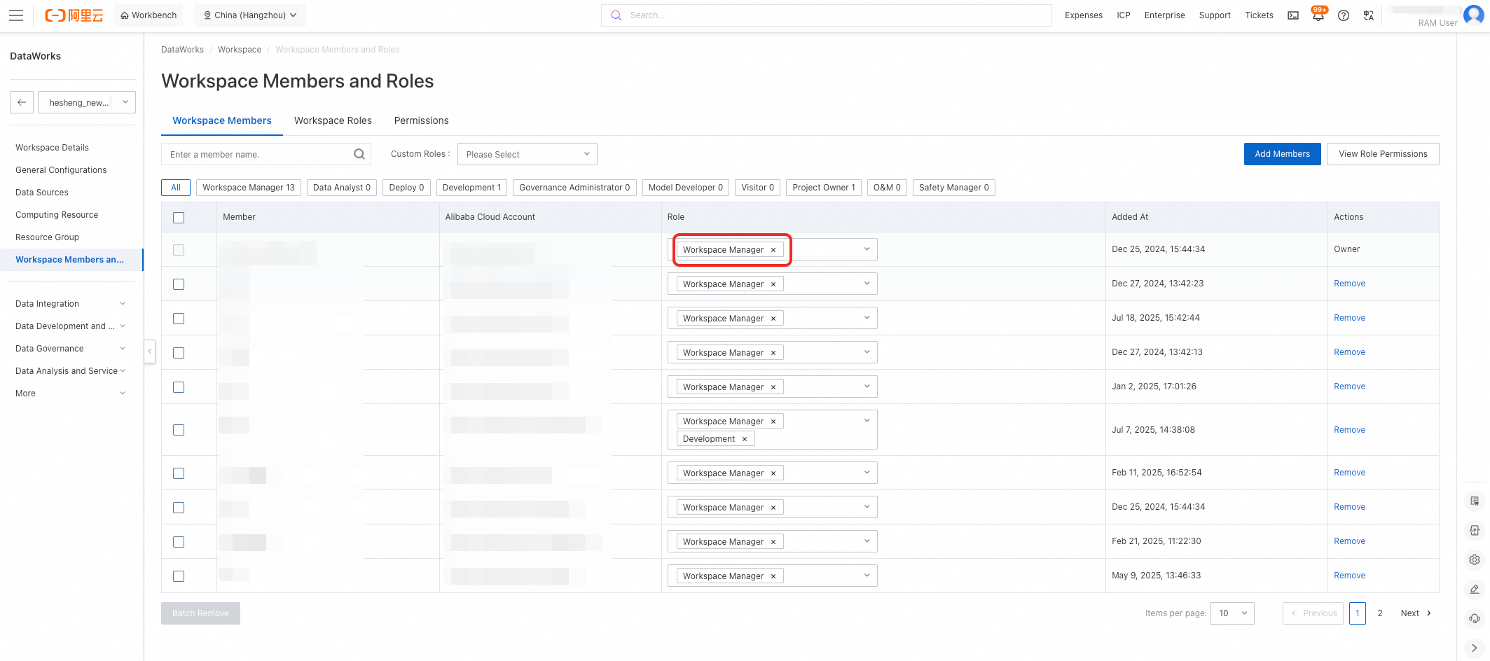The width and height of the screenshot is (1490, 661).
Task: Check the member added May 9, 2025
Action: coord(179,576)
